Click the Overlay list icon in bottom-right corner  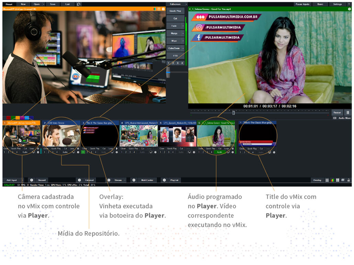coord(327,180)
